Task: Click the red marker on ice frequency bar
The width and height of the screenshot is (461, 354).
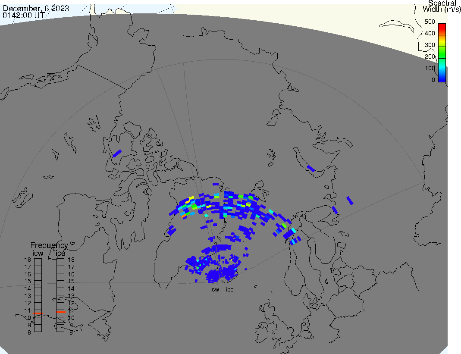Action: pyautogui.click(x=60, y=312)
